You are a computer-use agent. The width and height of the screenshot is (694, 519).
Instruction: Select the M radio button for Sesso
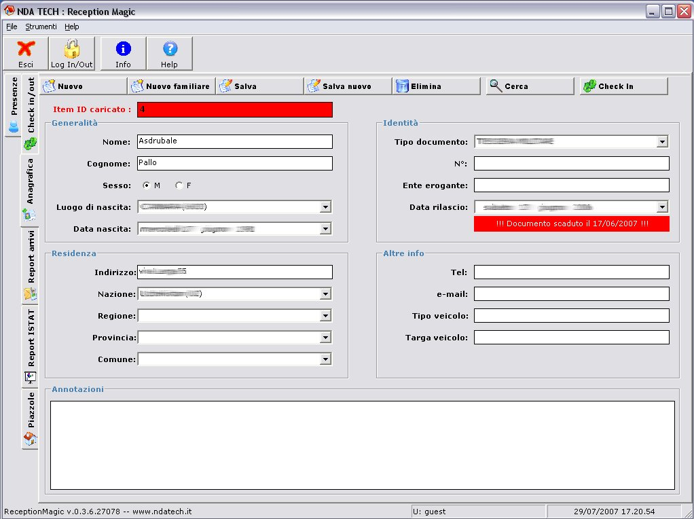147,185
